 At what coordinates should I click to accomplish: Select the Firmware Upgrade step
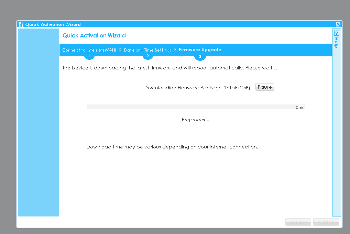pyautogui.click(x=200, y=50)
